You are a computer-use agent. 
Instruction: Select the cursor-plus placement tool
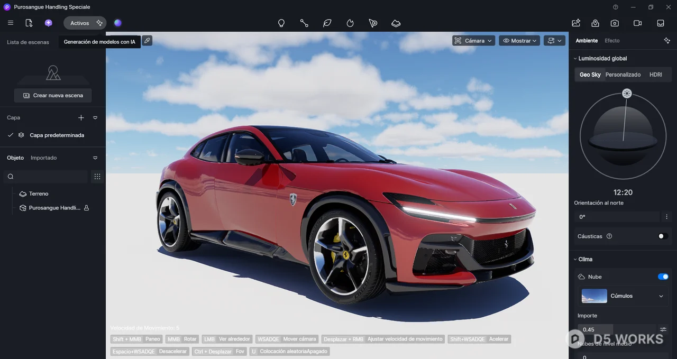pyautogui.click(x=373, y=23)
